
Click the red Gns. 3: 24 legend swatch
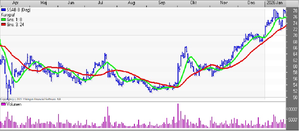(3, 24)
